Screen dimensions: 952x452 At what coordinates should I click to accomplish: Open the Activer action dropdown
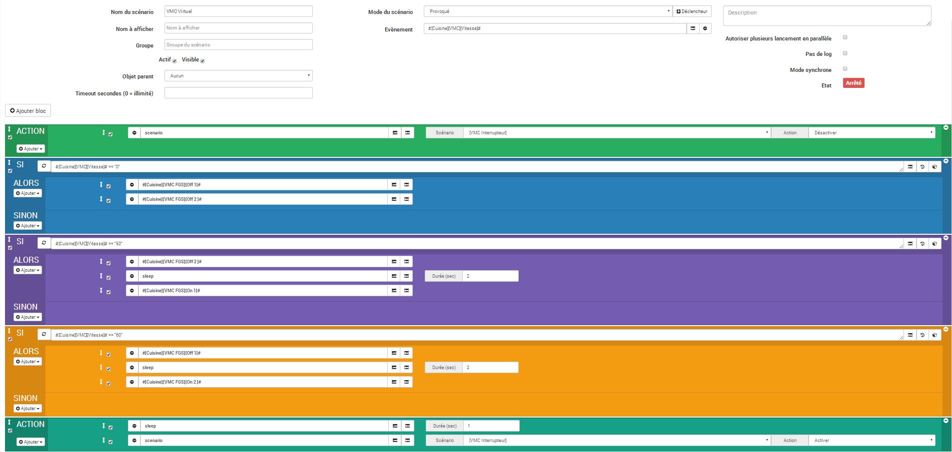[872, 441]
